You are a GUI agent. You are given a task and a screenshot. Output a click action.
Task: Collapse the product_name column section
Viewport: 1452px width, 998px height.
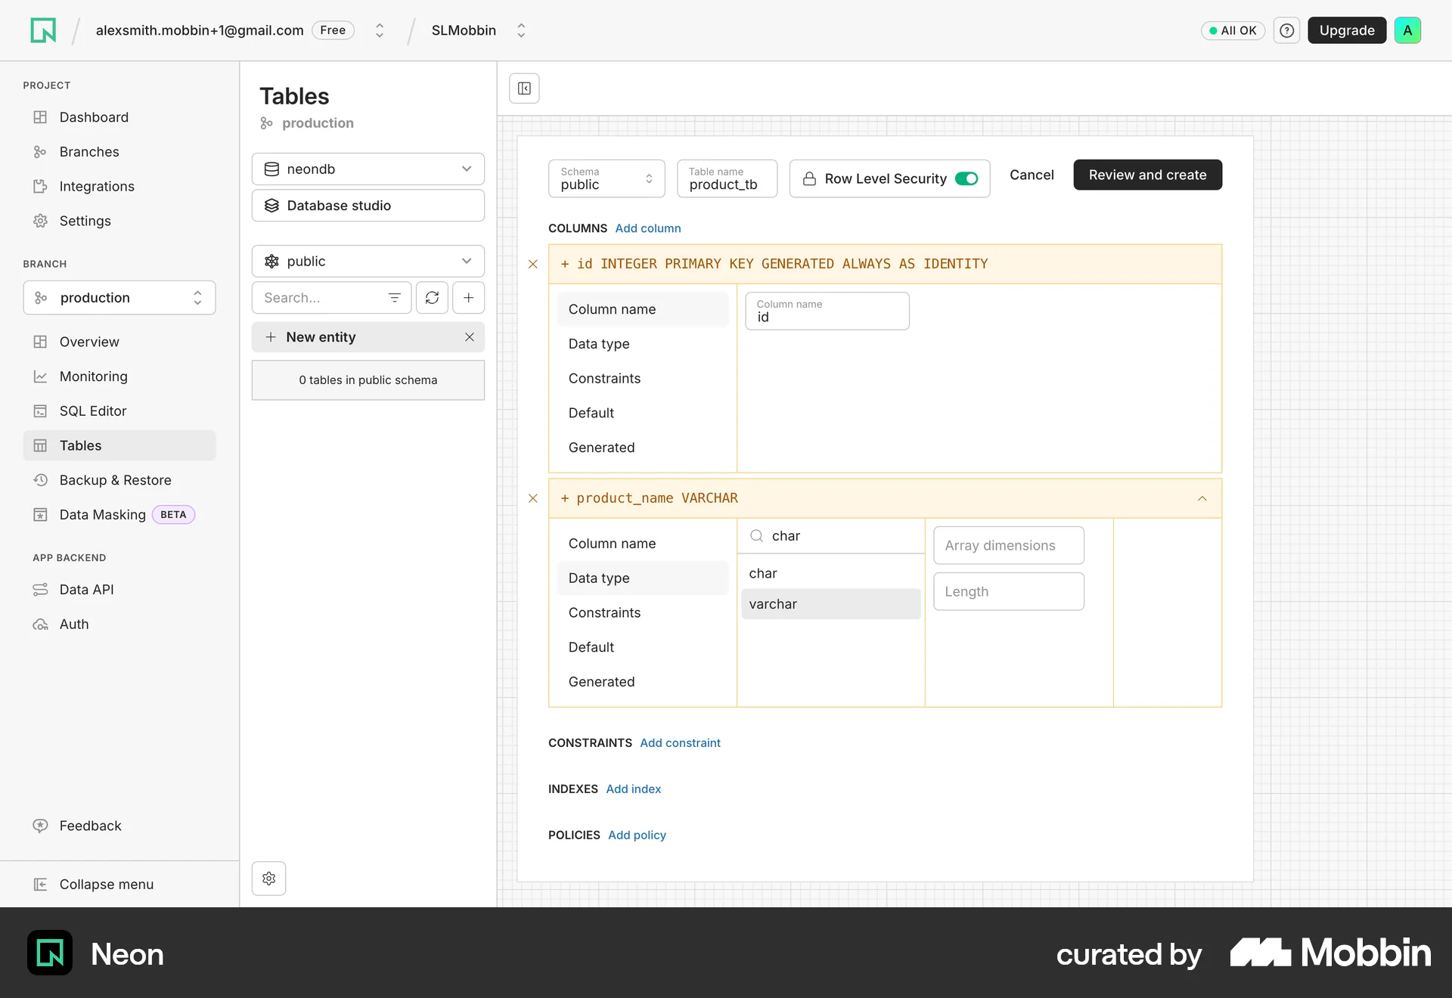(1202, 498)
